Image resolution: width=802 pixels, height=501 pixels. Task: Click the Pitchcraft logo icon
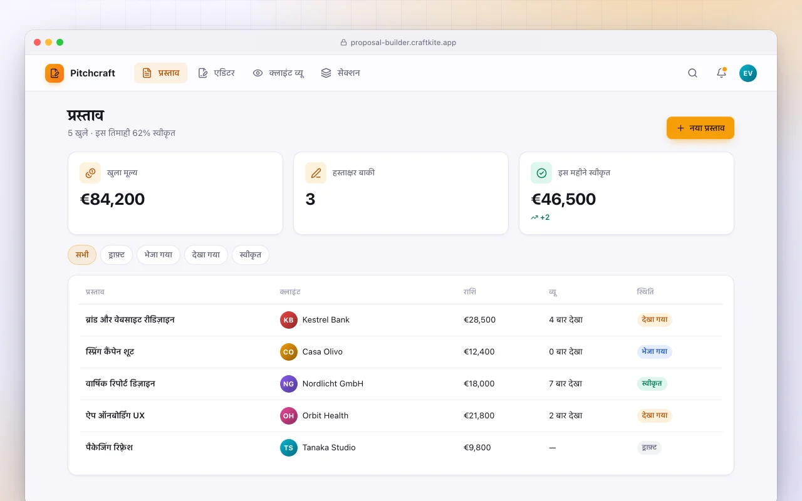click(x=55, y=73)
